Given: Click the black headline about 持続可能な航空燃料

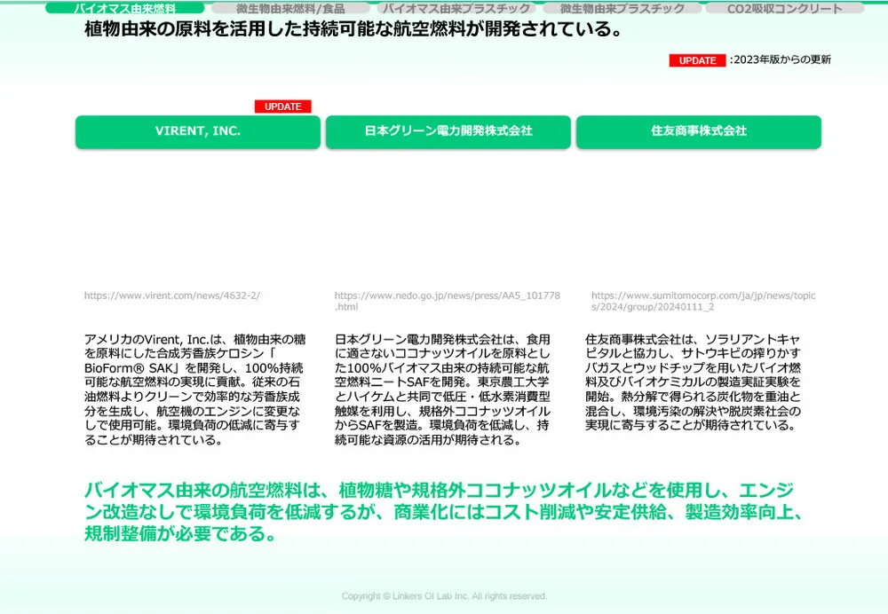Looking at the screenshot, I should tap(353, 30).
